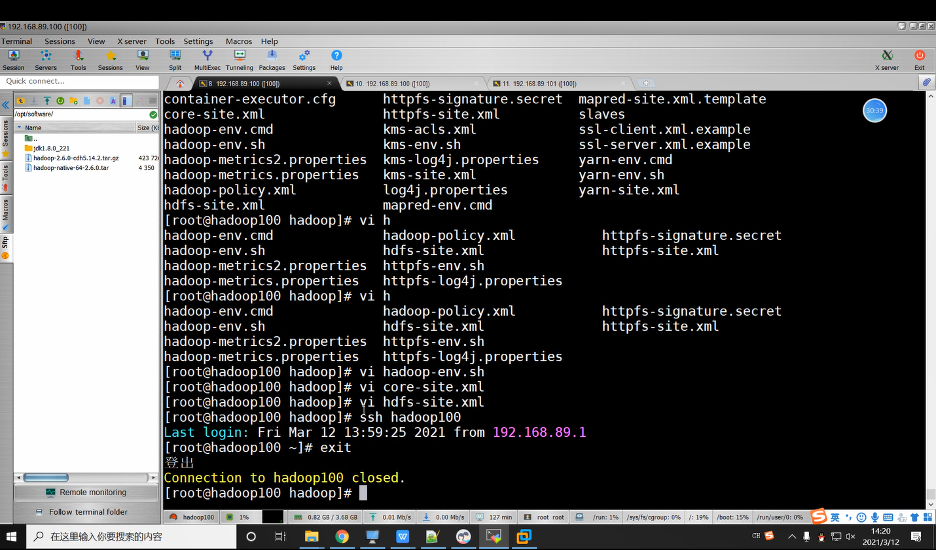Open the Sessions menu
Screen dimensions: 936x550
point(60,41)
